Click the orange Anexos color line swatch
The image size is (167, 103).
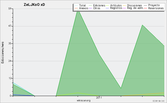(76, 8)
